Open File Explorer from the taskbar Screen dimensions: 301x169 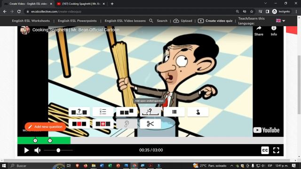[x=94, y=166]
